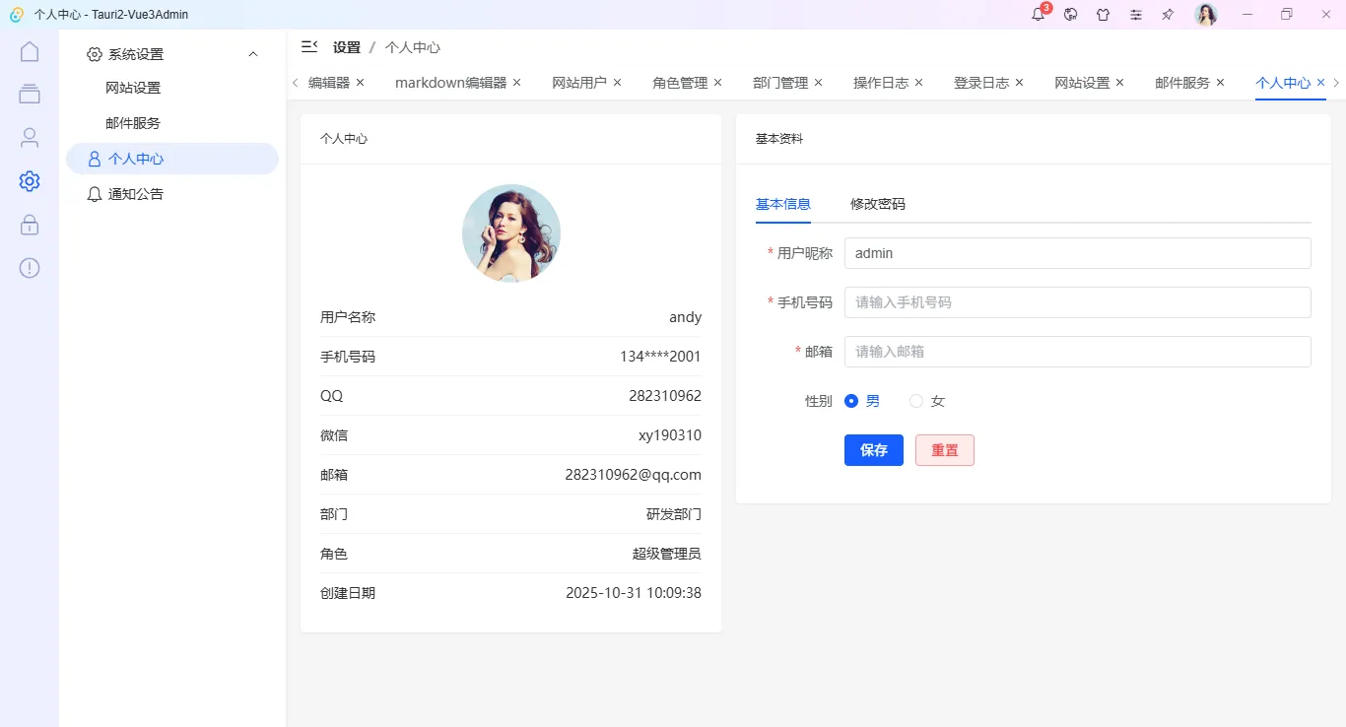Open the notification bell with badge 3
The image size is (1346, 727).
(x=1038, y=14)
